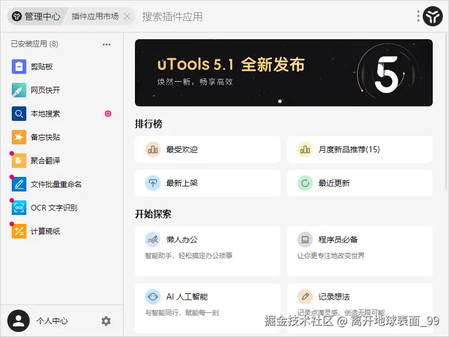Switch to the 管理中心 tab

point(37,16)
